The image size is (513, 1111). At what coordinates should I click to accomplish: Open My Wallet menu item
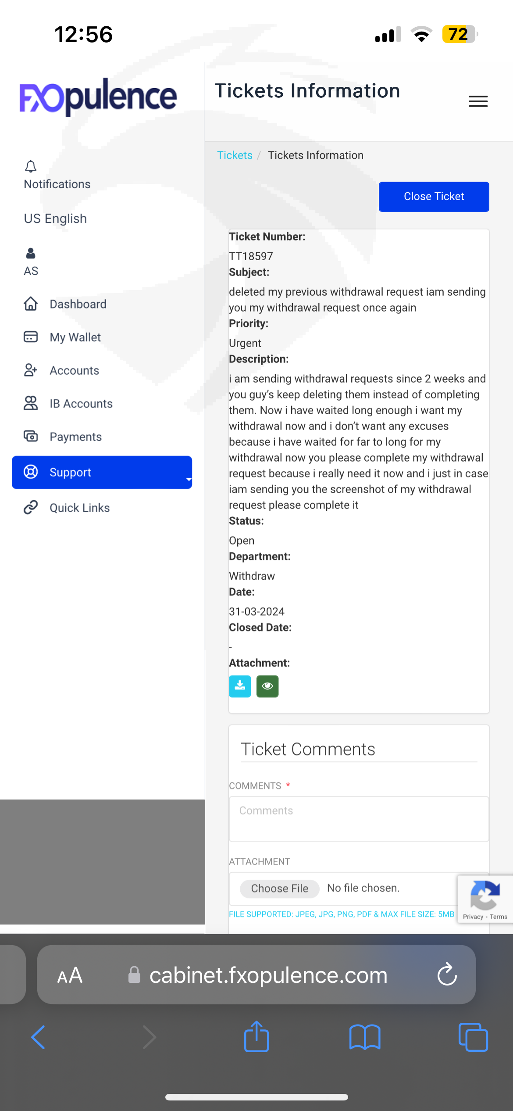[x=75, y=337]
